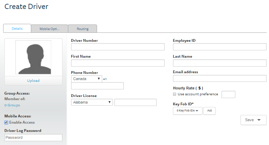Click the Hourly Rate amount box
Screen dimensions: 269x145
point(228,94)
